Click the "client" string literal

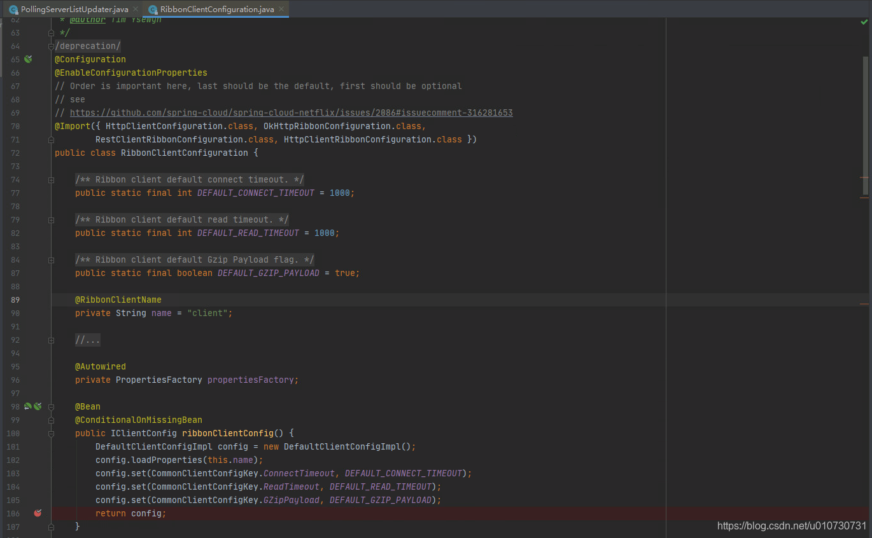point(207,313)
